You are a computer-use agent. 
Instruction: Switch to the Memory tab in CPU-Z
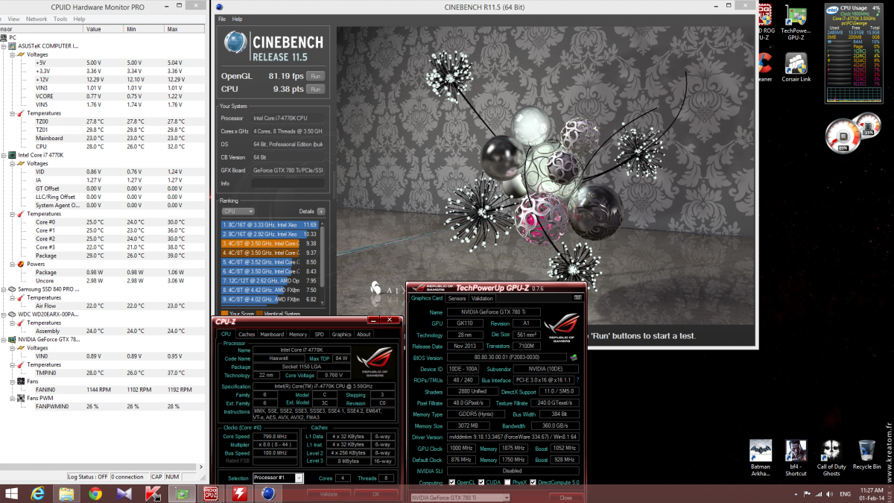(x=298, y=334)
